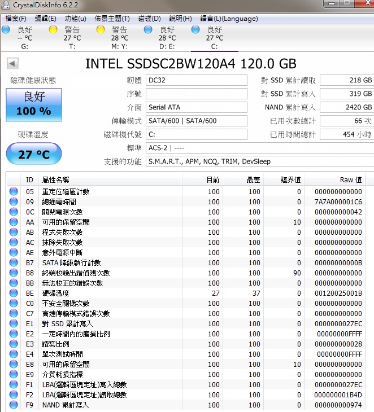374x412 pixels.
Task: Click the 218 GB total reads field
Action: 347,80
